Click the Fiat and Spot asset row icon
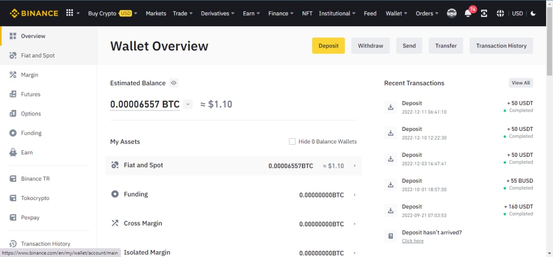This screenshot has width=553, height=257. click(x=115, y=165)
